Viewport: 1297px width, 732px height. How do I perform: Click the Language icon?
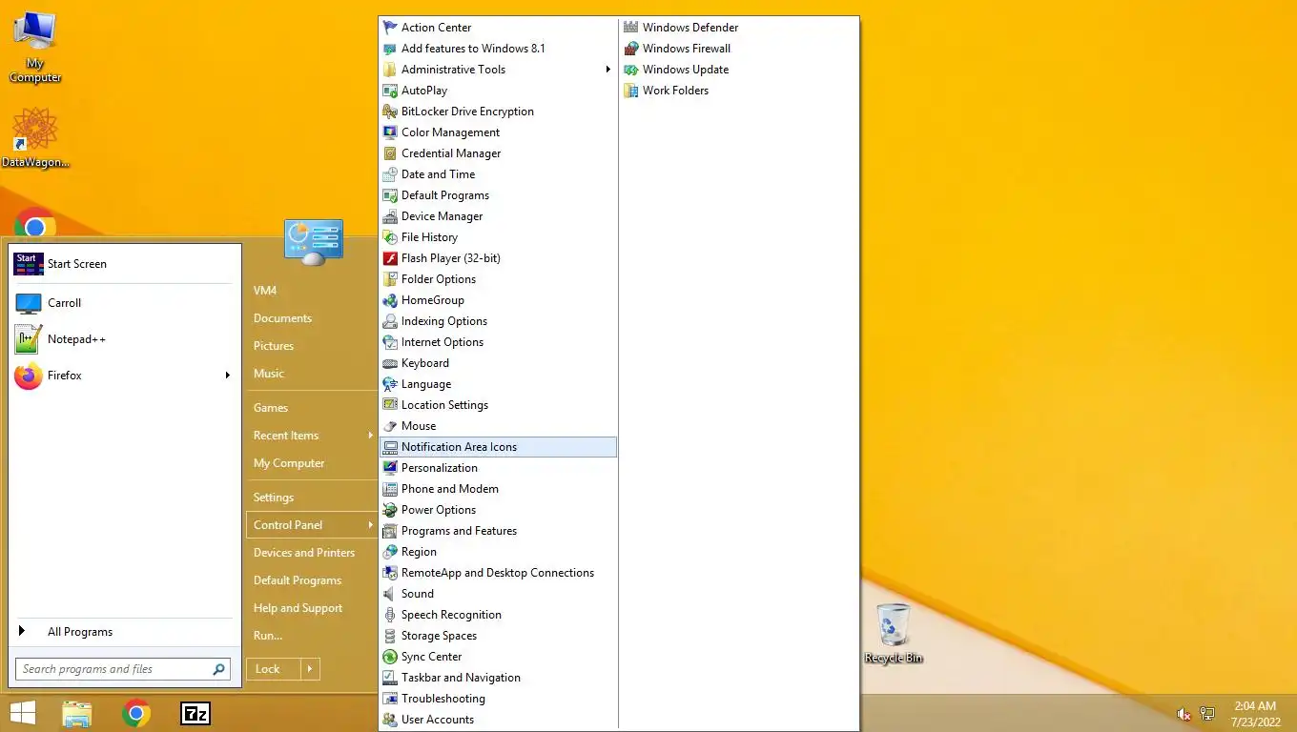[x=390, y=384]
